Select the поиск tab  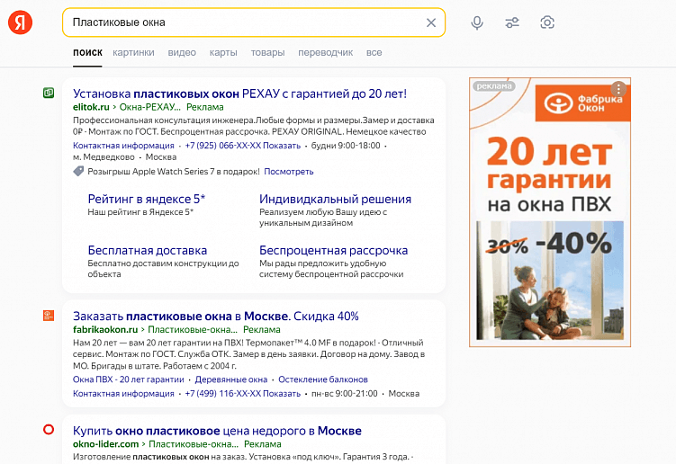87,52
